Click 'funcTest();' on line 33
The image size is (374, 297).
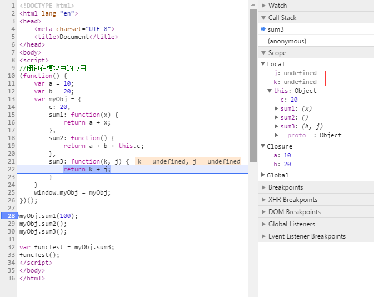pos(39,255)
